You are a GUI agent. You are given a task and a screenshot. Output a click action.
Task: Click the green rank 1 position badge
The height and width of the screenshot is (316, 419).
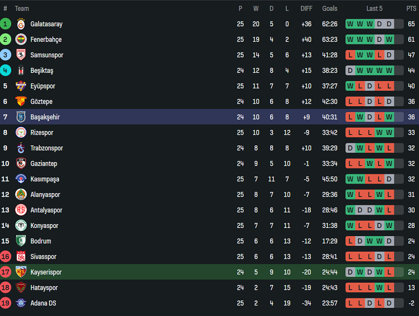point(5,24)
